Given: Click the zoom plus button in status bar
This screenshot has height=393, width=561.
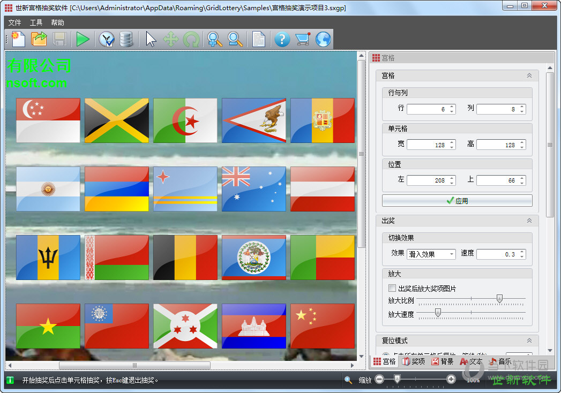Looking at the screenshot, I should click(x=451, y=380).
